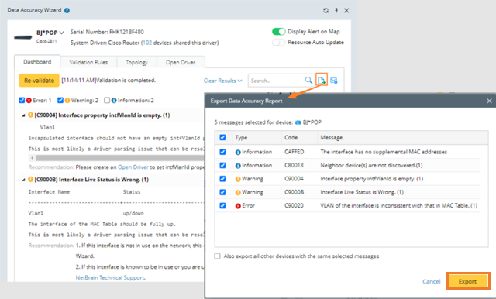
Task: Uncheck the C9000B Warning row checkbox
Action: coord(222,192)
